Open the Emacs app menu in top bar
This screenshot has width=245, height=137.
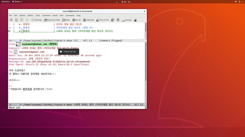17,1
